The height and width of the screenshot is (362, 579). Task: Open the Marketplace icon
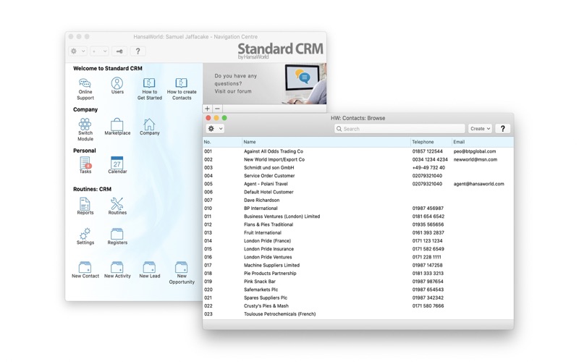point(117,127)
